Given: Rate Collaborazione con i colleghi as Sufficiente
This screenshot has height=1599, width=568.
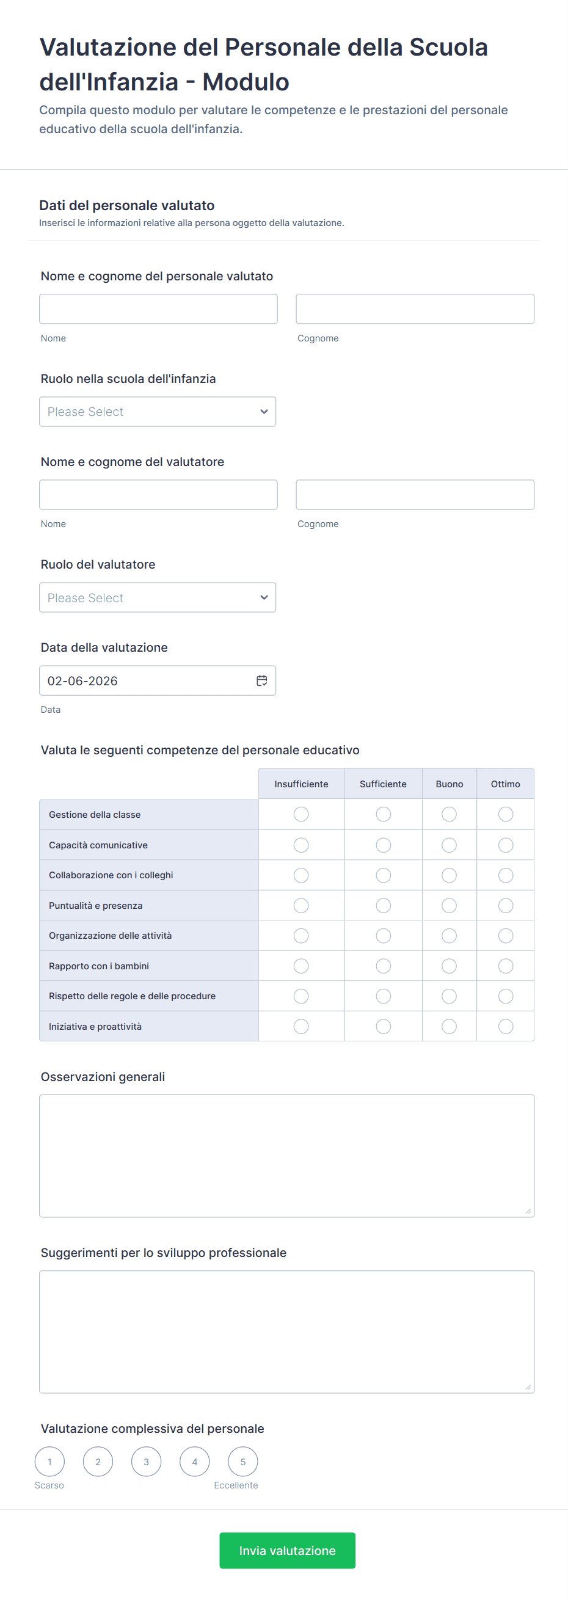Looking at the screenshot, I should coord(383,875).
